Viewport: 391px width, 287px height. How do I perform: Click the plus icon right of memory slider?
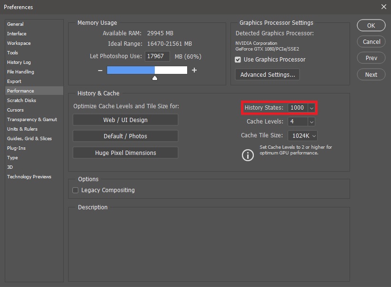tap(194, 71)
